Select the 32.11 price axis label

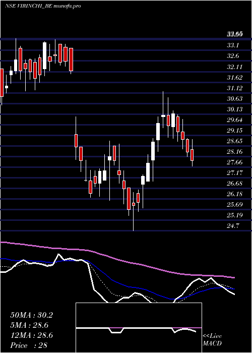[235, 67]
